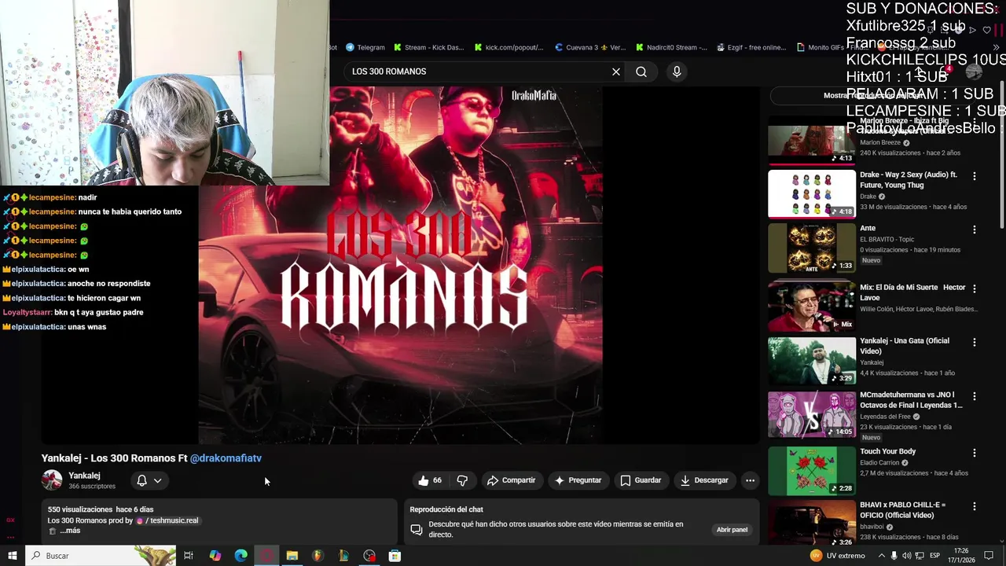Start voice search with the microphone
Screen dimensions: 1006x566
(677, 72)
